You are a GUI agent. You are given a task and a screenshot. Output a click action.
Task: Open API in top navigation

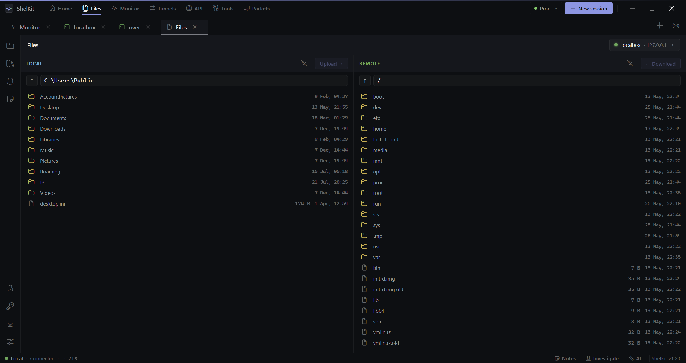click(x=194, y=9)
